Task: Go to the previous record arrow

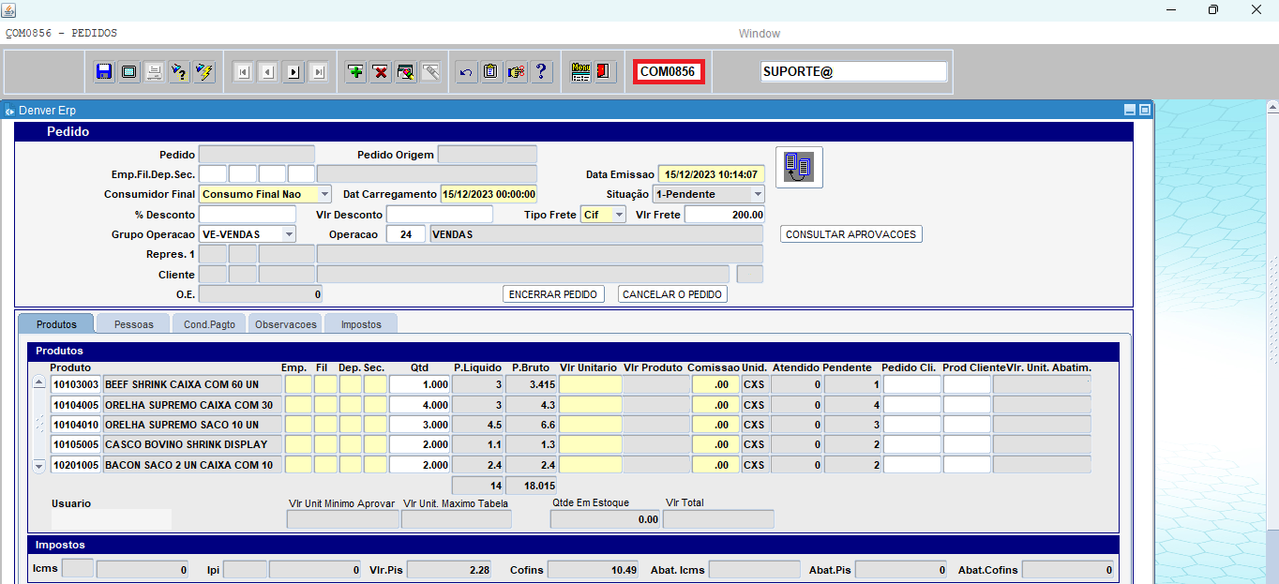Action: tap(268, 72)
